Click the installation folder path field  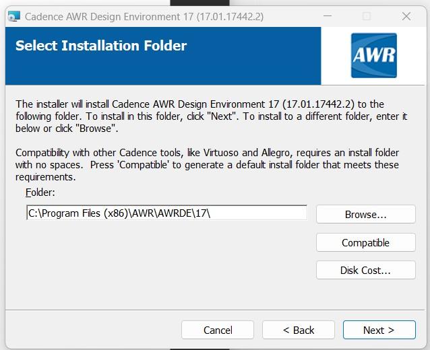pos(166,213)
